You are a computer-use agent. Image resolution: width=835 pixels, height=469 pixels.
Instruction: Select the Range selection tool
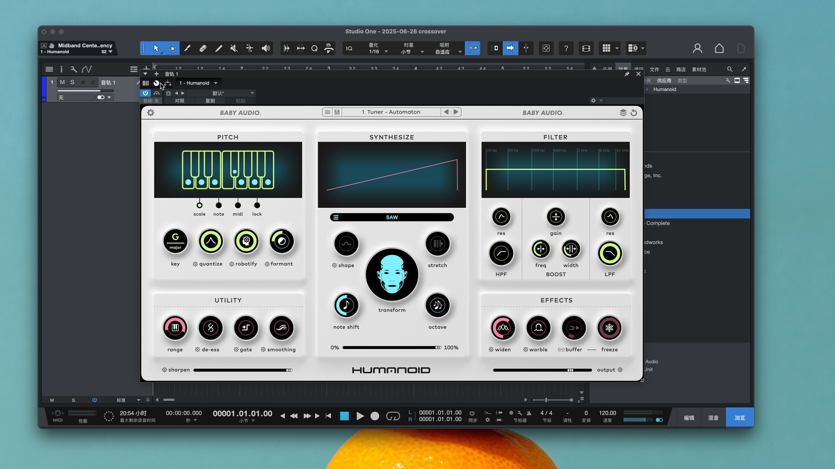(172, 48)
